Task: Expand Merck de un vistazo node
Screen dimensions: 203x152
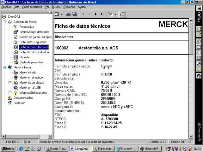Action: click(x=10, y=83)
